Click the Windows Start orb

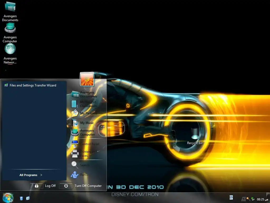8,198
